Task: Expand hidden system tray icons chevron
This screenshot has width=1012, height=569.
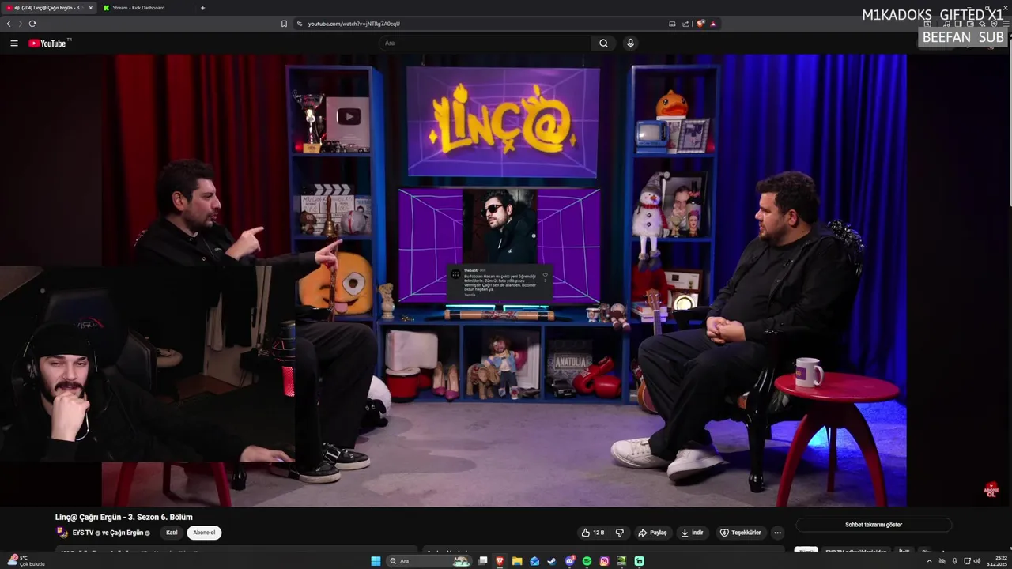Action: tap(929, 561)
